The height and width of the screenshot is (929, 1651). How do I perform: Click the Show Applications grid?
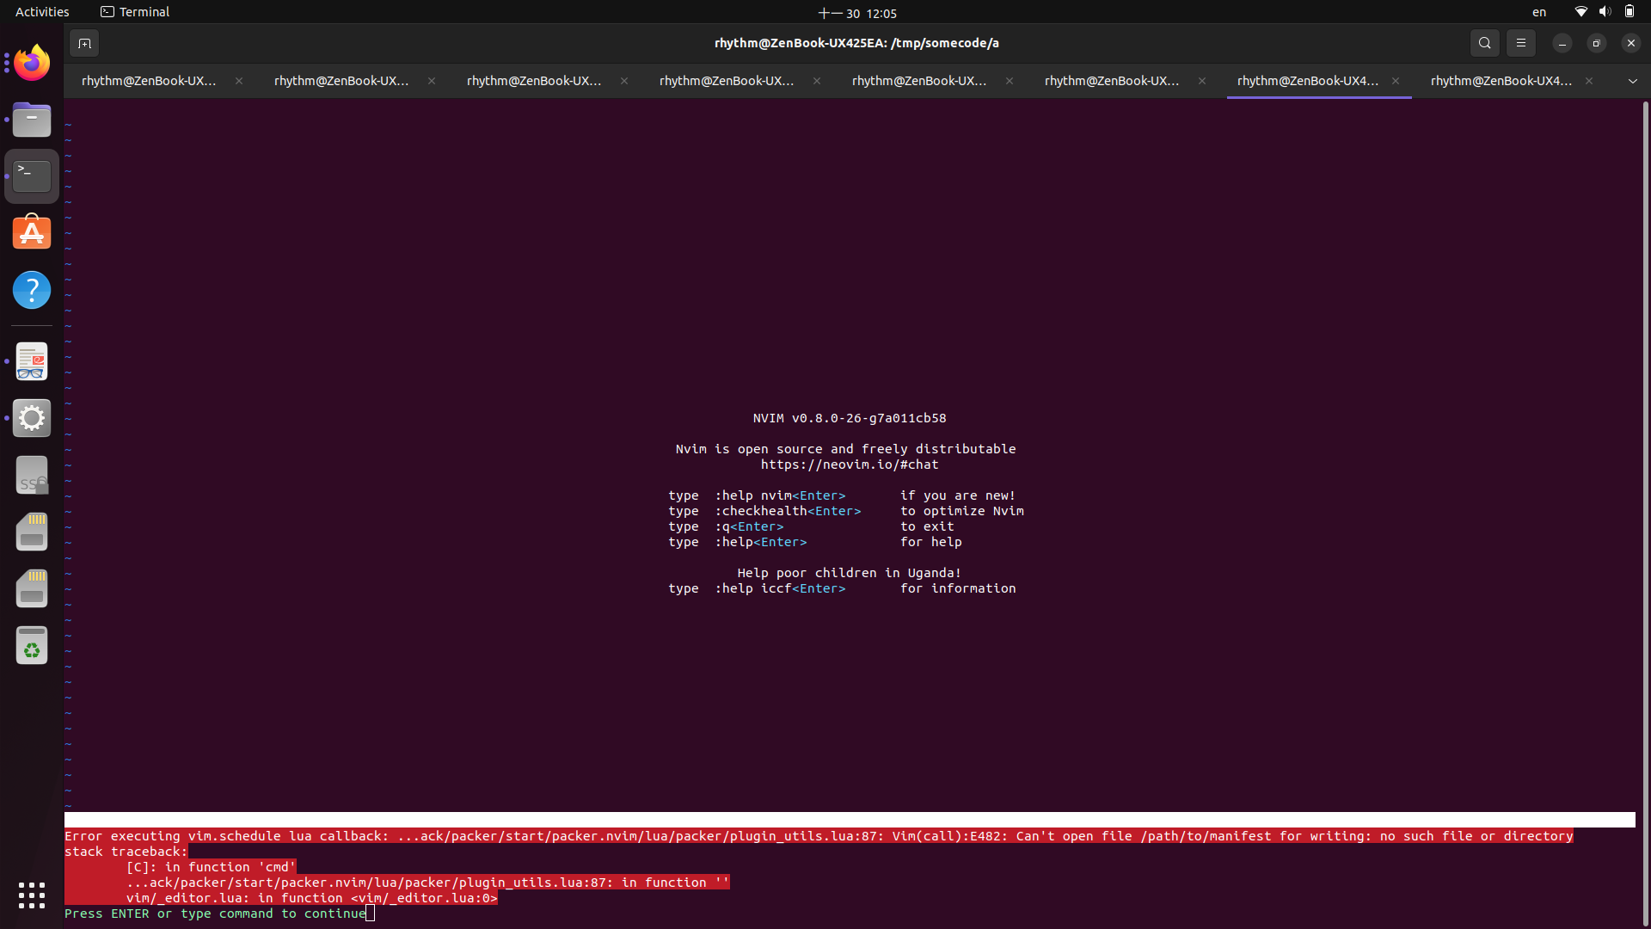click(x=31, y=895)
